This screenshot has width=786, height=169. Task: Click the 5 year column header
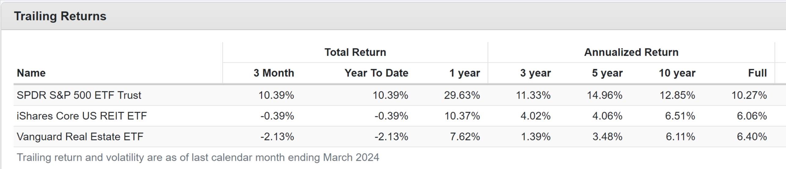tap(607, 73)
